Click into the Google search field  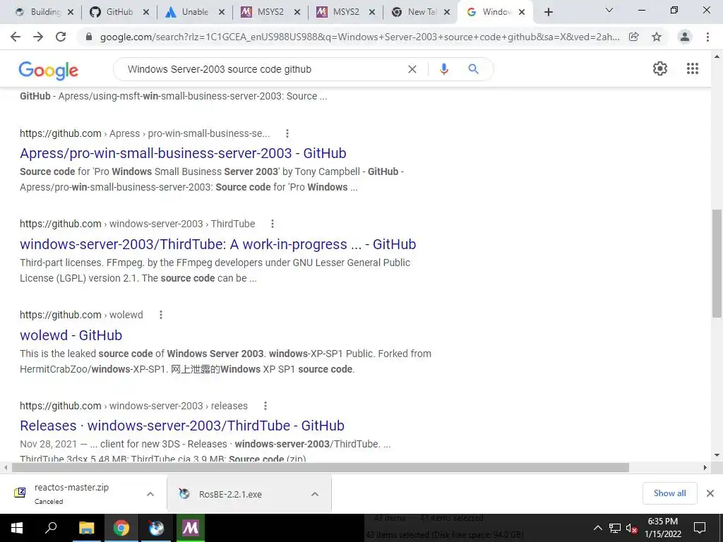point(263,69)
